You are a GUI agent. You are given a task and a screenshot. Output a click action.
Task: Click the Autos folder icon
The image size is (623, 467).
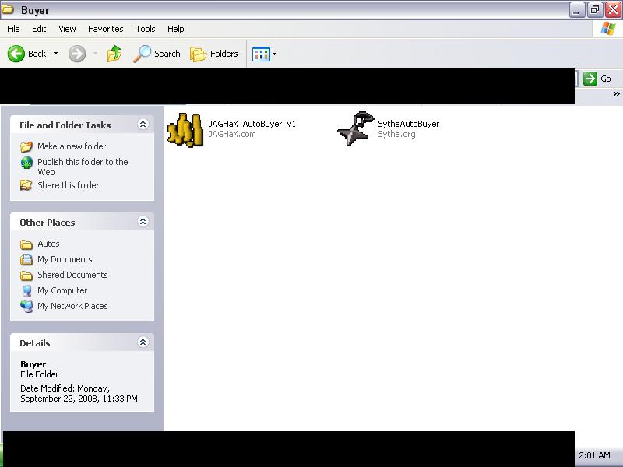click(x=26, y=244)
